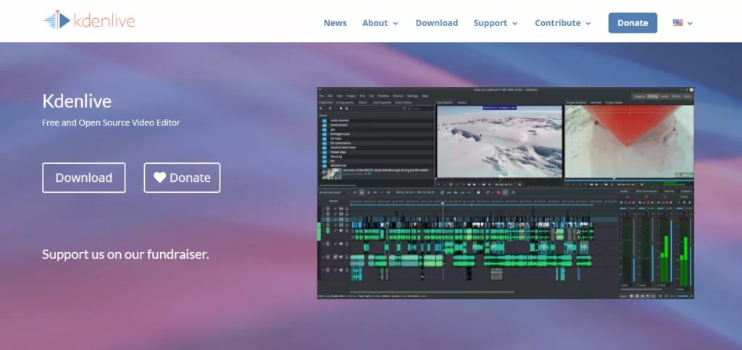Open the 'Support us on our fundraiser.' link

(125, 254)
